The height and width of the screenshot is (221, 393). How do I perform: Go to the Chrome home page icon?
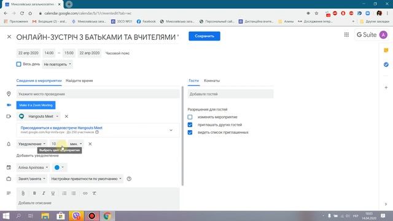30,14
